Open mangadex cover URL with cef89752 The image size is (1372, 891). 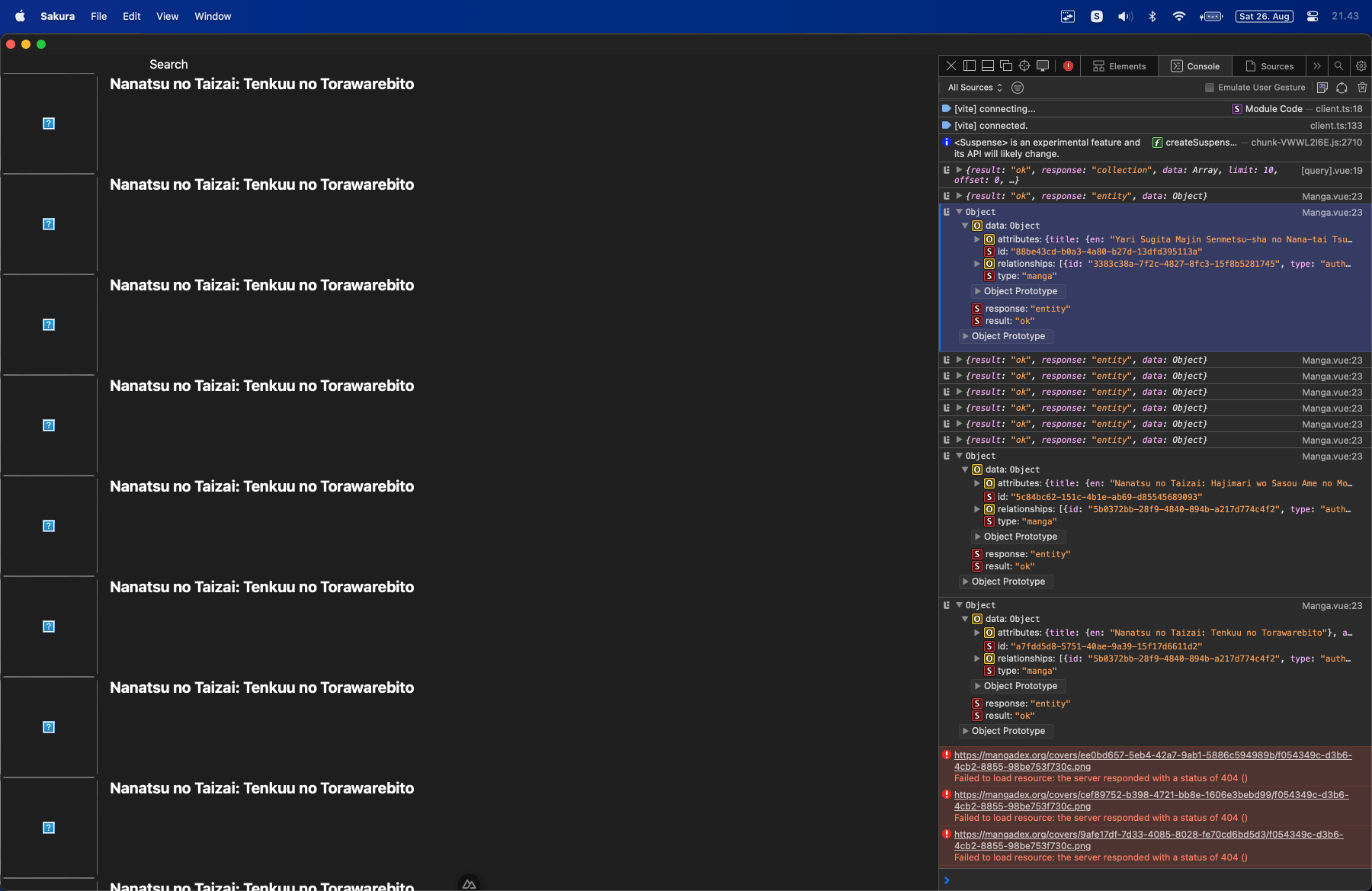tap(1151, 800)
